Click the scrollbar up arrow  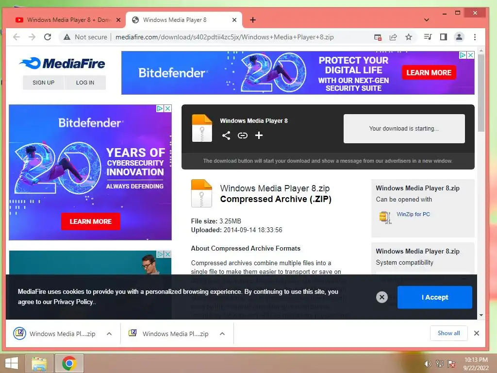pos(481,51)
